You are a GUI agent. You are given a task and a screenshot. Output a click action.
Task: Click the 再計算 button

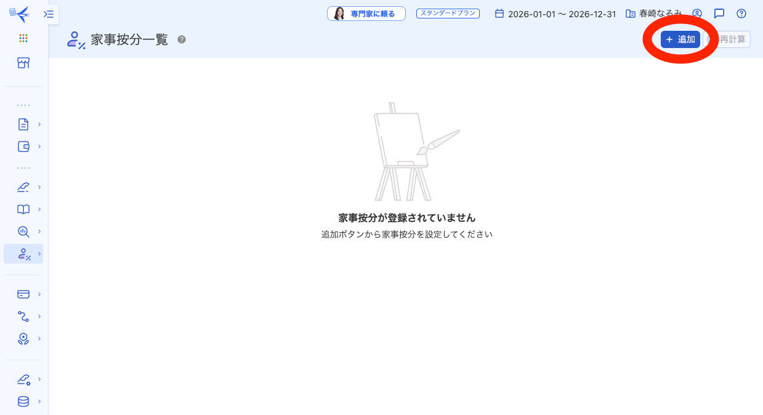[x=727, y=39]
